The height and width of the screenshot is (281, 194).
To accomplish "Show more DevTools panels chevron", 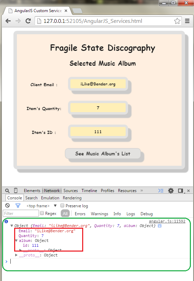I will click(x=142, y=190).
